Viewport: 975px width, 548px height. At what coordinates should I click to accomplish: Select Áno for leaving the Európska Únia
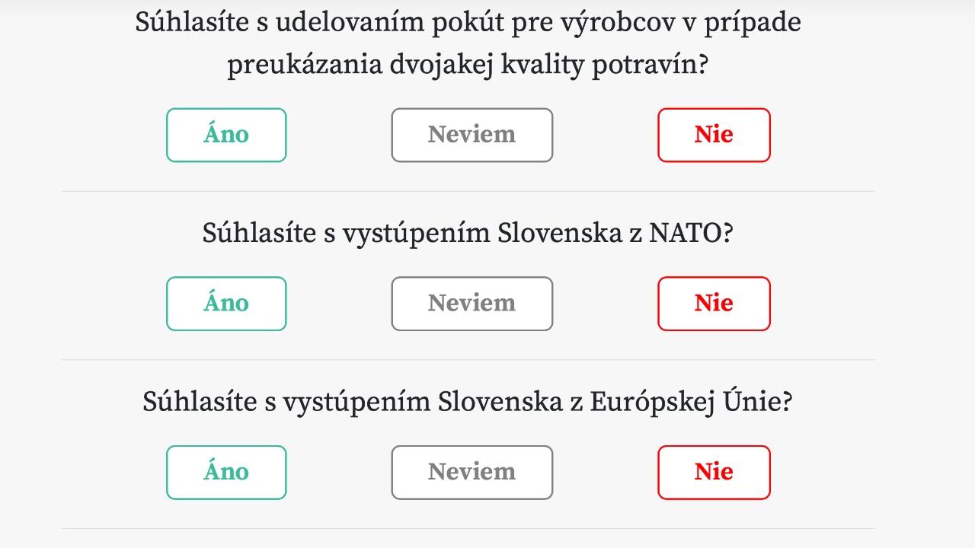[226, 472]
